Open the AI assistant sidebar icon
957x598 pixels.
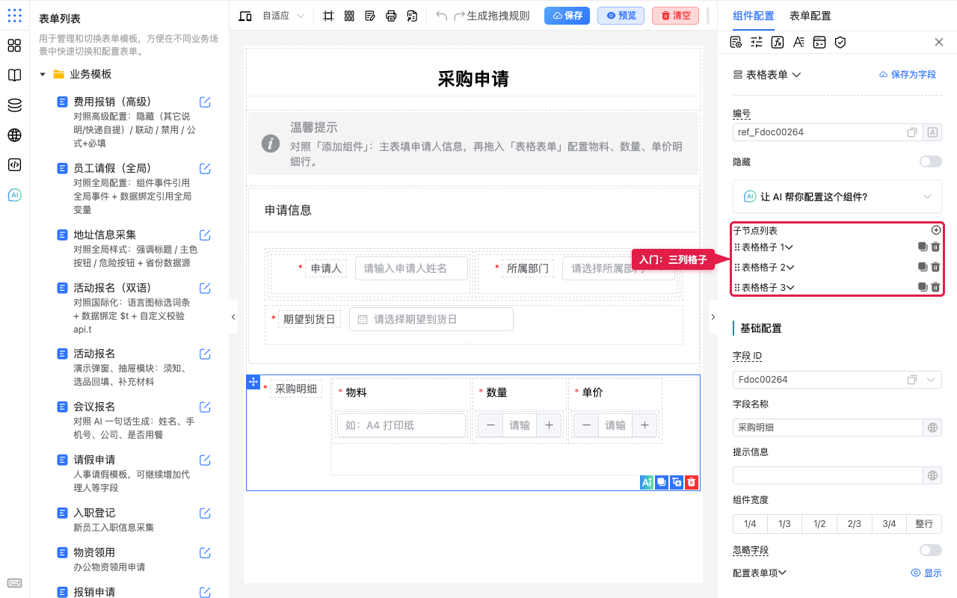pos(14,195)
